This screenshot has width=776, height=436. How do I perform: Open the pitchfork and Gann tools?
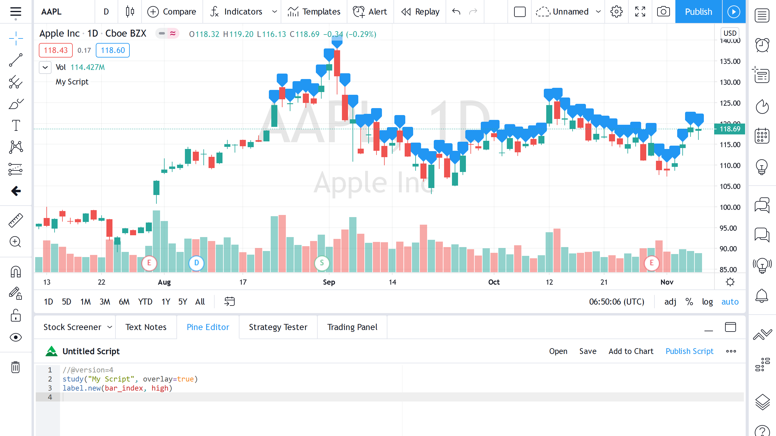[x=16, y=82]
